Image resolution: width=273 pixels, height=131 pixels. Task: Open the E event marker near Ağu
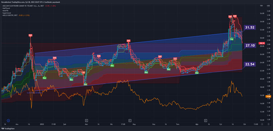tap(206, 120)
